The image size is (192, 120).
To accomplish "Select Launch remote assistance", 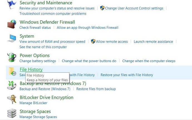I will pyautogui.click(x=153, y=41).
